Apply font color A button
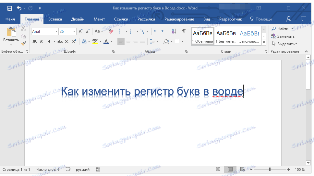This screenshot has width=314, height=176. (106, 41)
